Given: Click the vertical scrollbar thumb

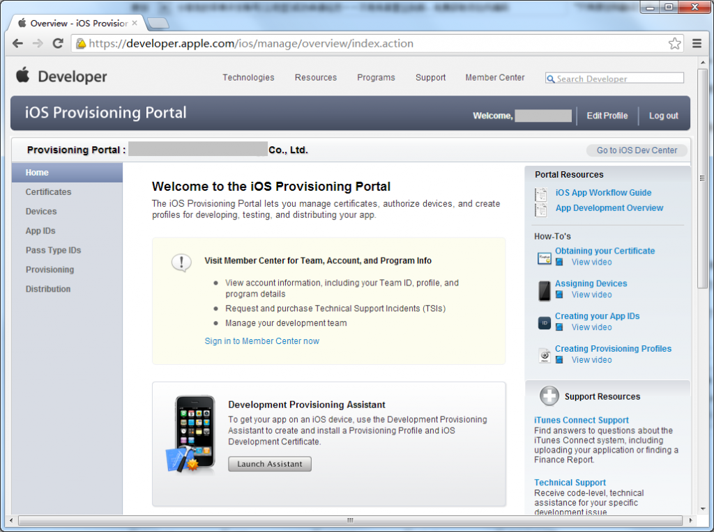Looking at the screenshot, I should coord(703,178).
